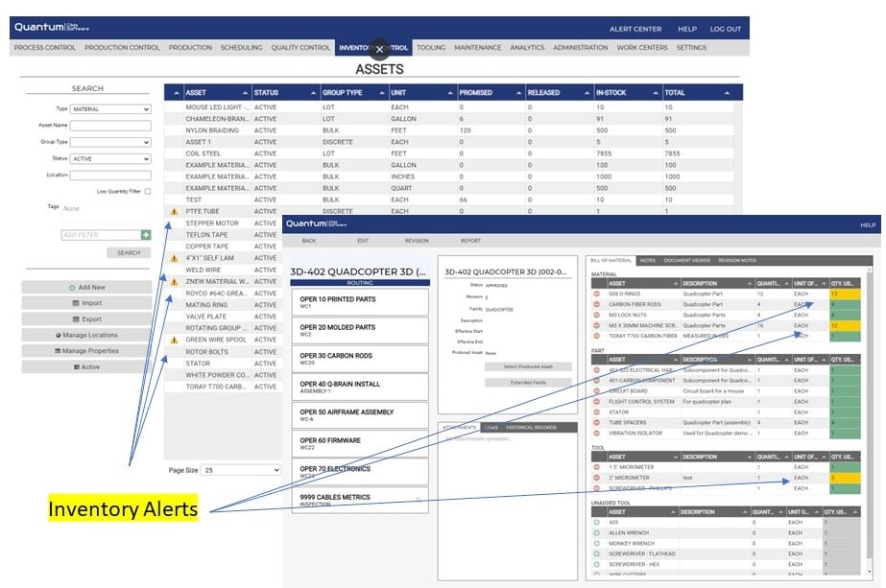Image resolution: width=886 pixels, height=588 pixels.
Task: Switch to the Document Viewer tab
Action: click(x=688, y=260)
